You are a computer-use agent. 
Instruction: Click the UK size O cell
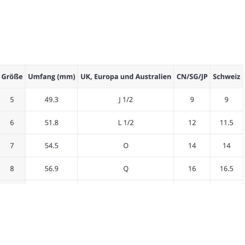click(126, 145)
